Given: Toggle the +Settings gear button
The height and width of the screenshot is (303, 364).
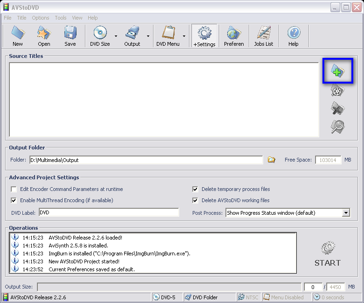Looking at the screenshot, I should [x=204, y=36].
